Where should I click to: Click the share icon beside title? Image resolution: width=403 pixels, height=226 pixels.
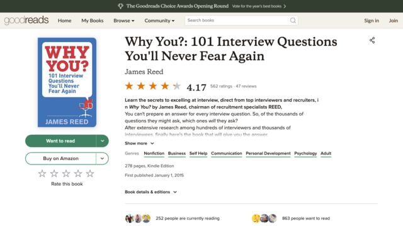click(372, 40)
